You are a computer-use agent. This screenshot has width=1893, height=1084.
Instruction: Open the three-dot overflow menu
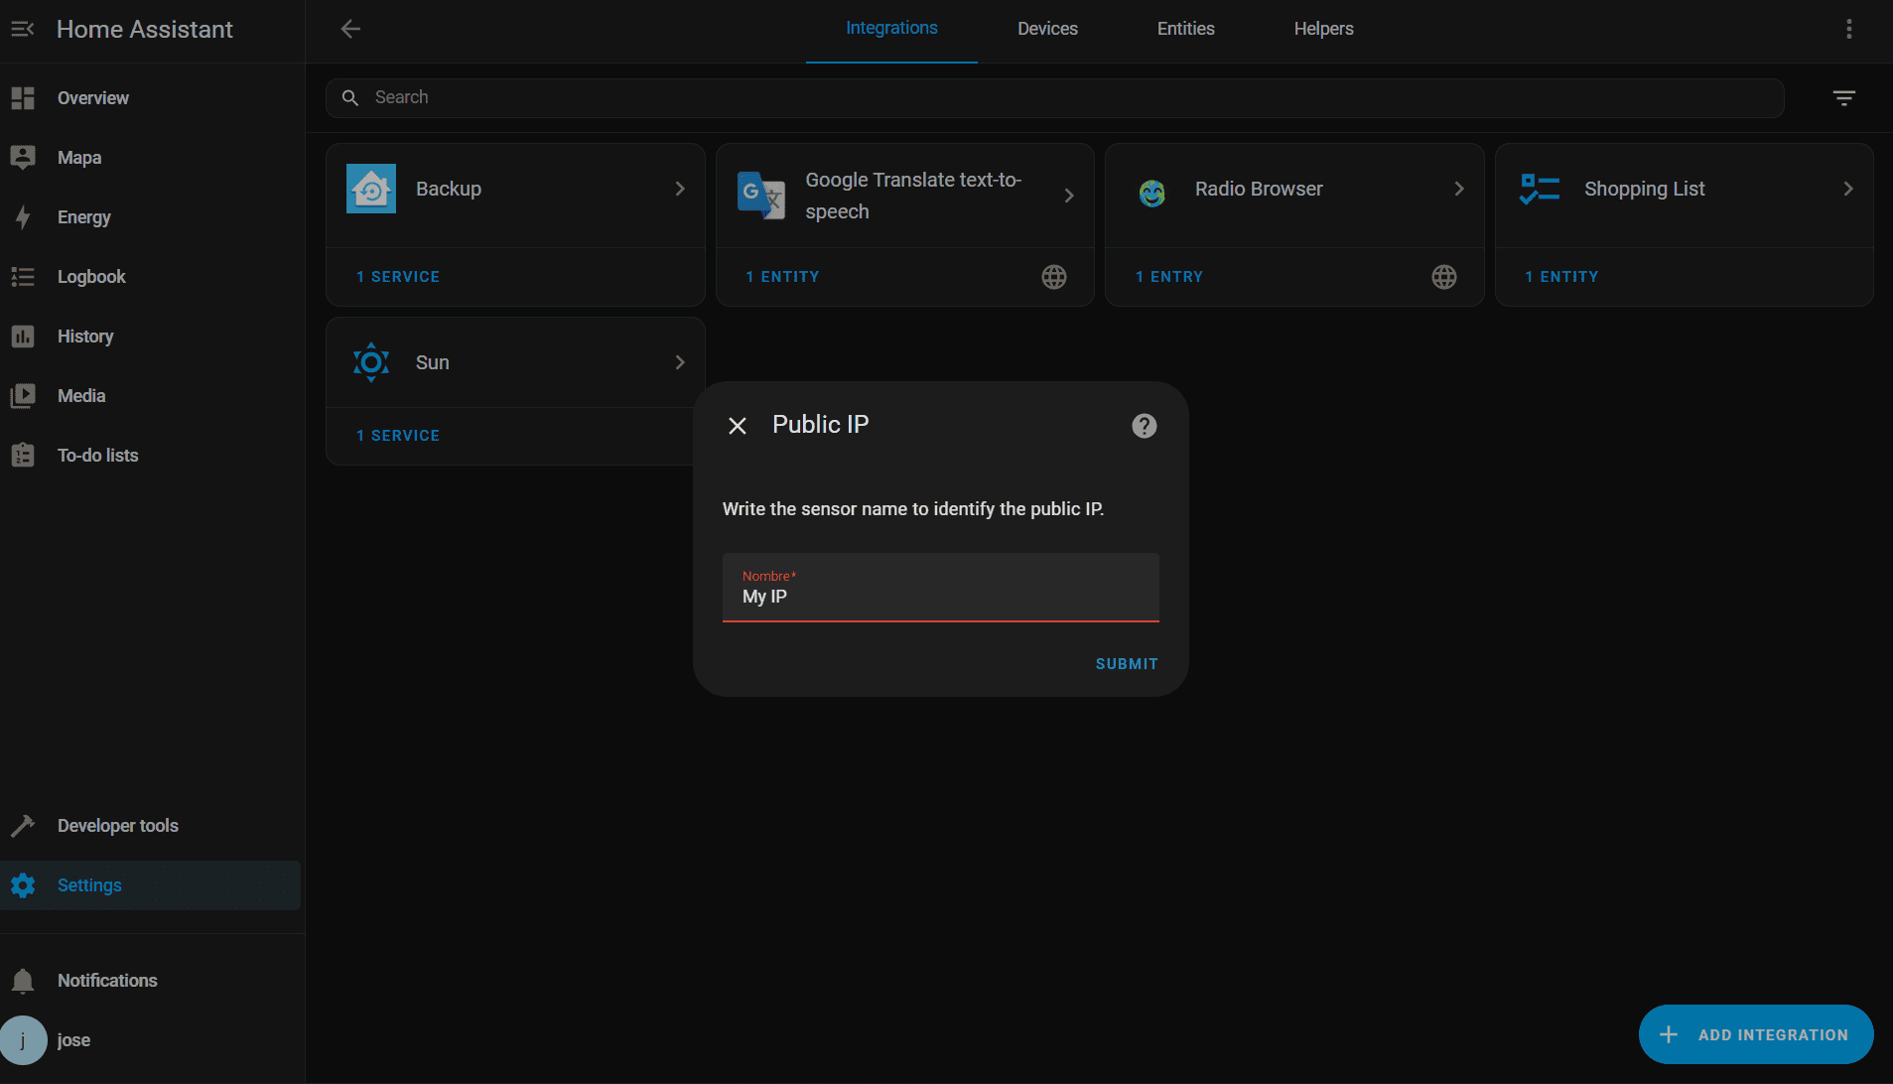point(1848,29)
